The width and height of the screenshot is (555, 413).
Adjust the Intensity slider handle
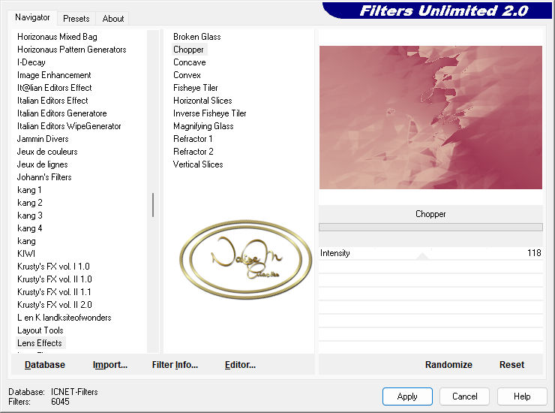422,256
